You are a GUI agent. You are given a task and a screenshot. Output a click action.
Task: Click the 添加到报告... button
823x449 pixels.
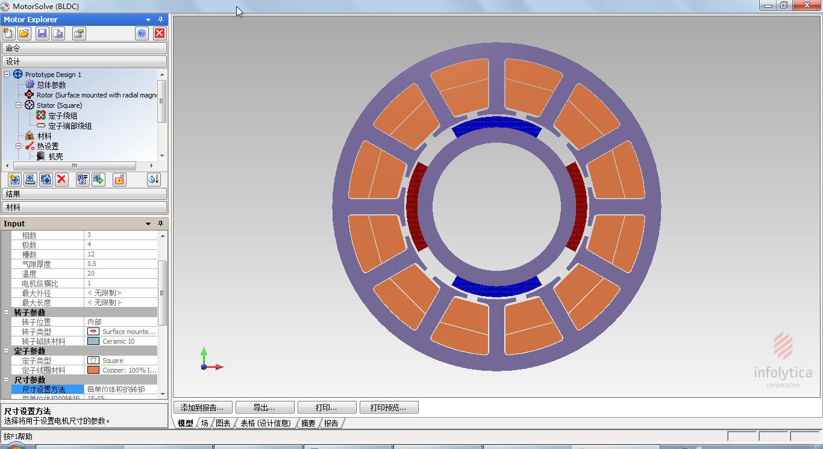tap(202, 407)
